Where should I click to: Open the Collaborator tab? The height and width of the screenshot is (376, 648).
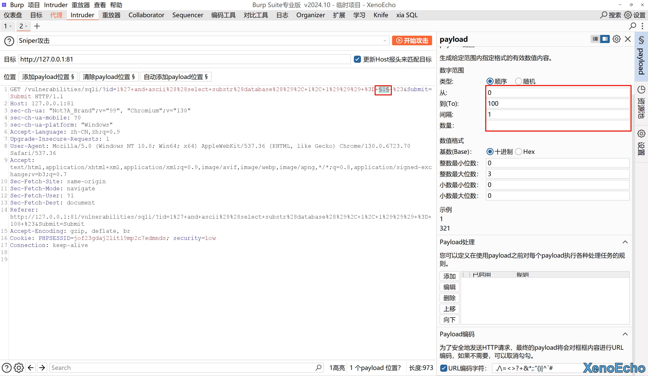[146, 15]
